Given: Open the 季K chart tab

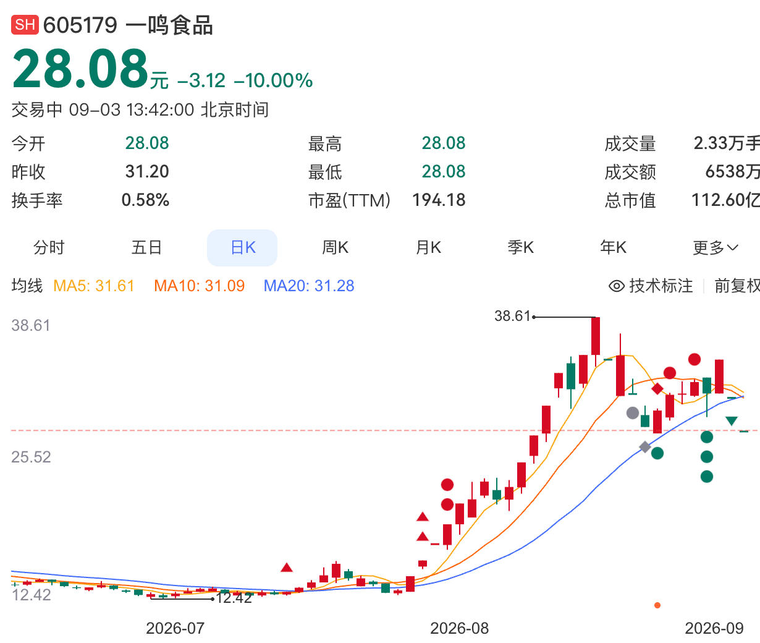Looking at the screenshot, I should (520, 248).
